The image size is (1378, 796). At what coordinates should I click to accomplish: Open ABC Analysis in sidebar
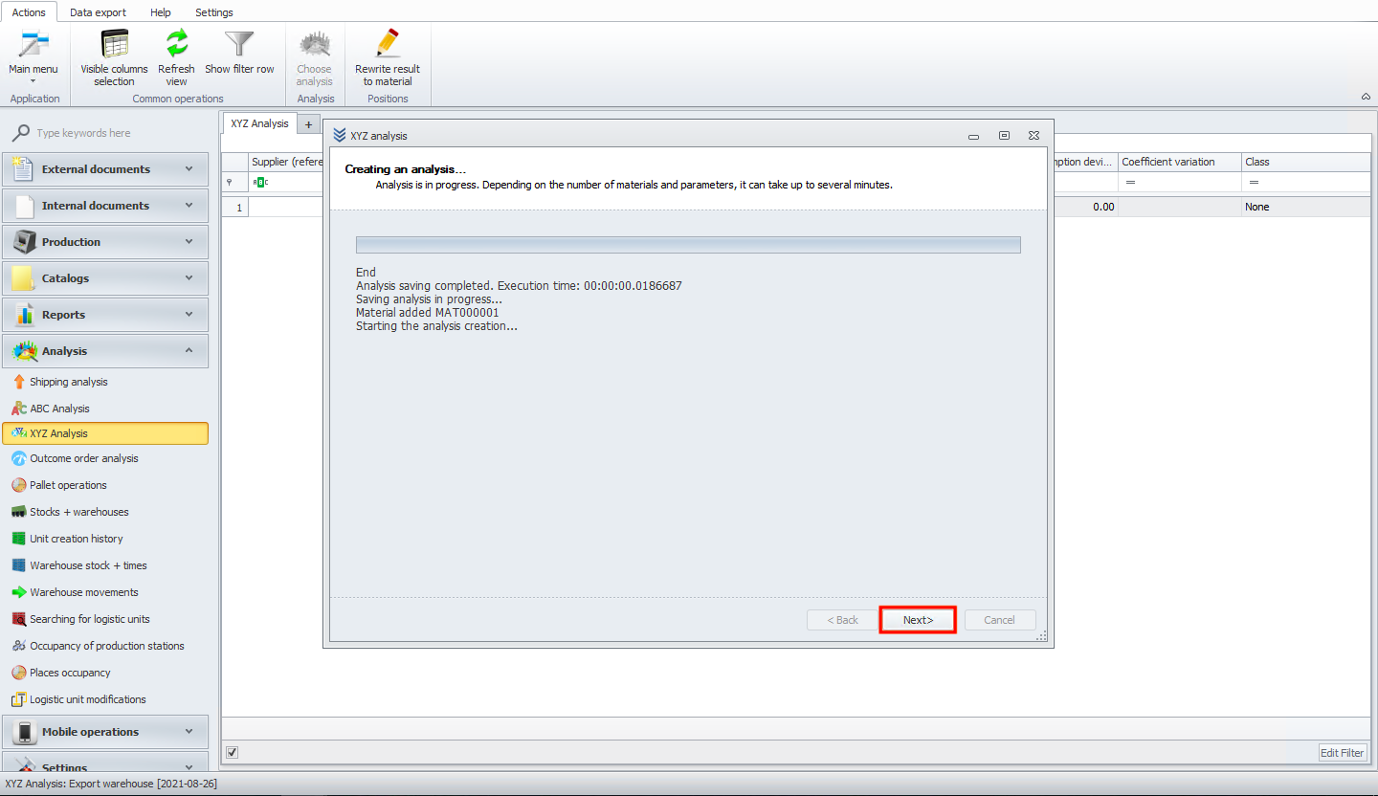click(x=59, y=409)
